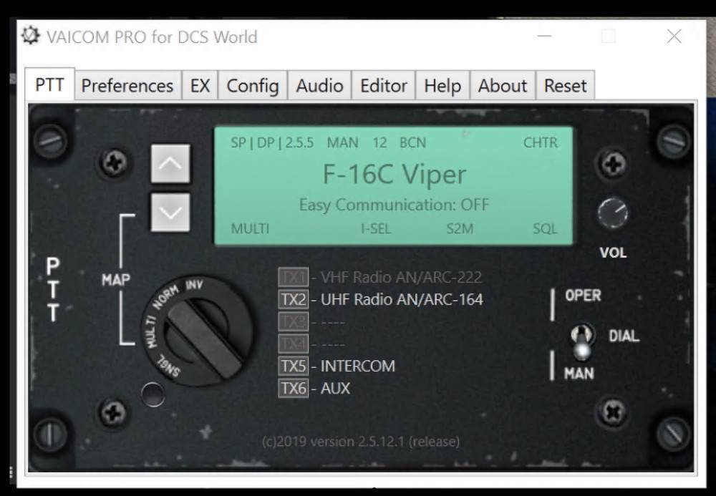Screen dimensions: 716x496
Task: Click the VAICOM gear icon in title bar
Action: click(x=31, y=36)
